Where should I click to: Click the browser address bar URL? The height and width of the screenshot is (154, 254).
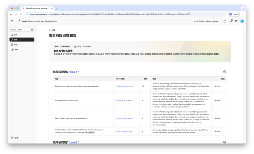point(110,15)
